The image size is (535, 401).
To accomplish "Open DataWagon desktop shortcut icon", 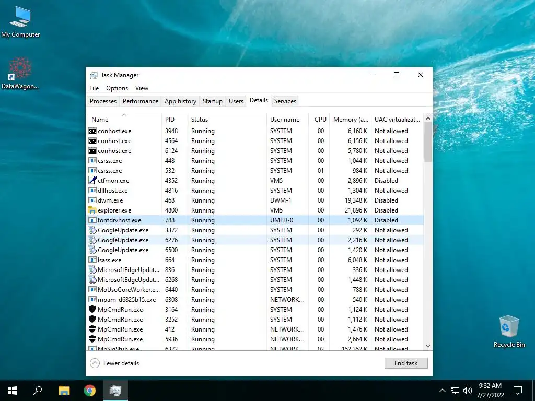I will (20, 73).
